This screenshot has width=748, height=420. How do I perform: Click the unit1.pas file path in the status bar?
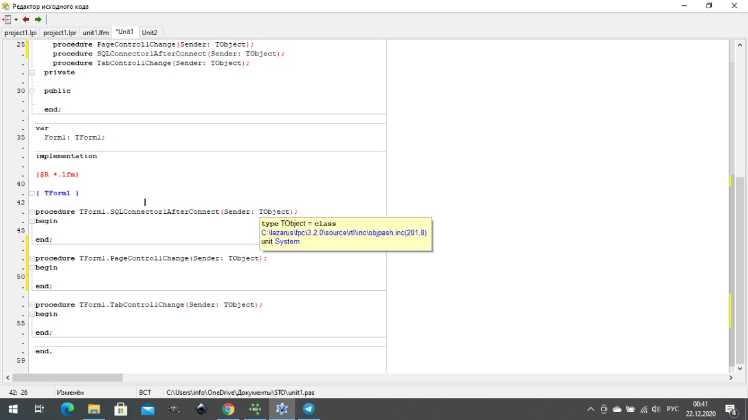coord(240,393)
